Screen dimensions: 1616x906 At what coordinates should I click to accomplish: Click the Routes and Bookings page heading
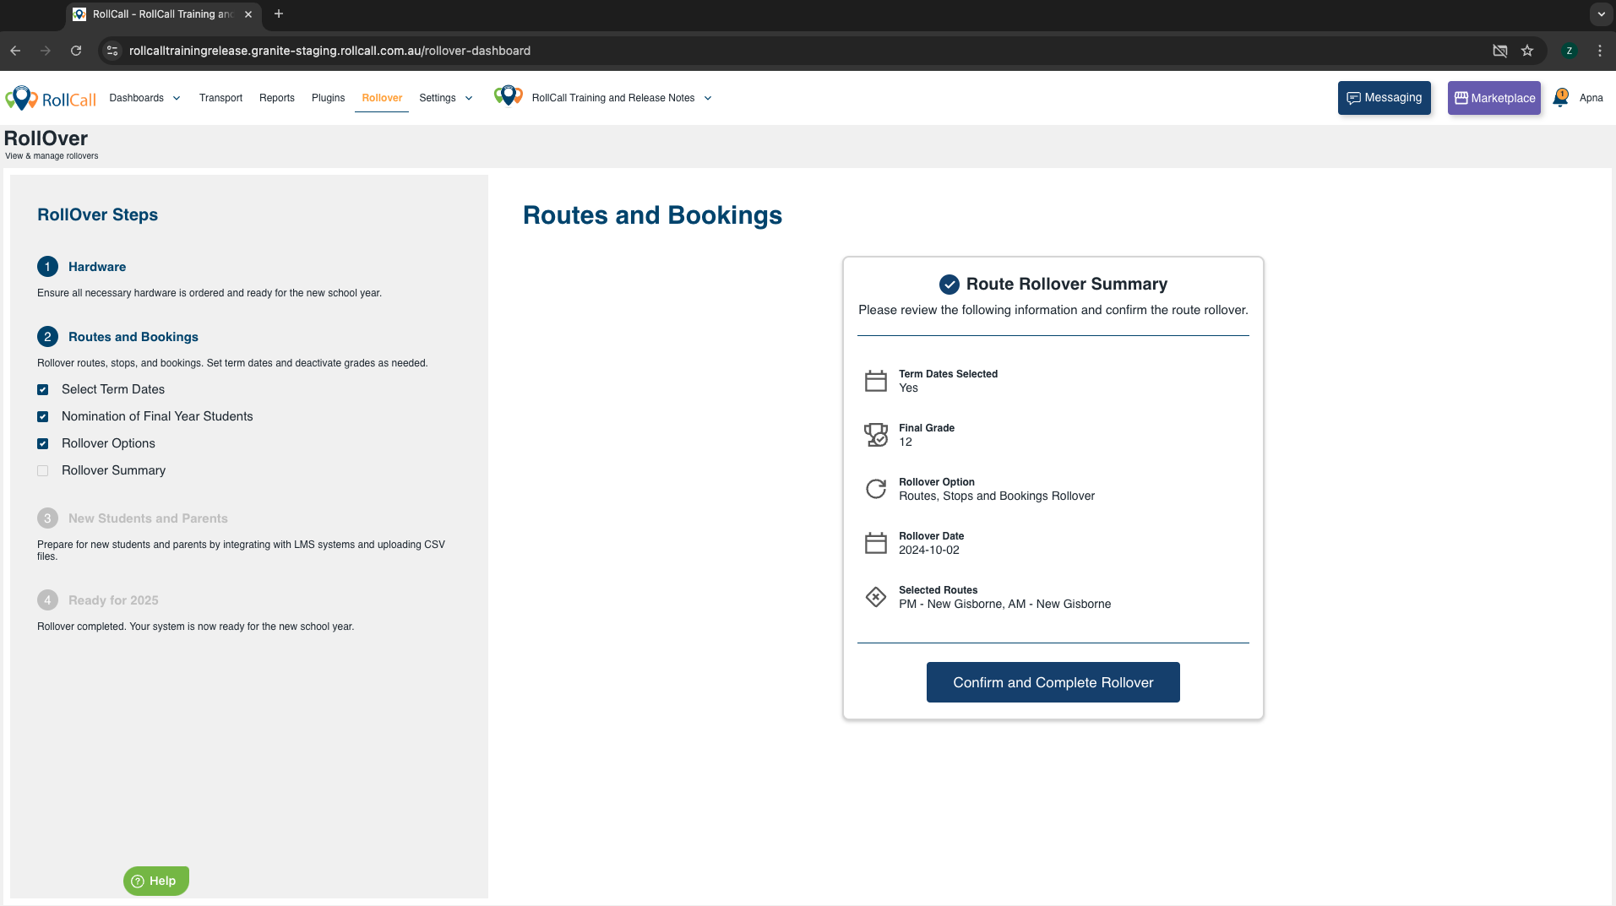pos(652,215)
